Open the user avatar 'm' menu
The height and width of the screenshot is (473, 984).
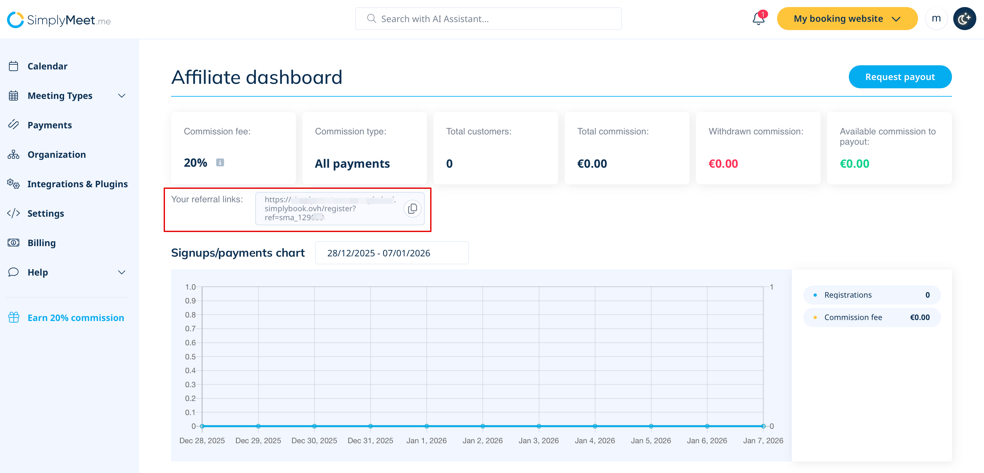coord(936,19)
